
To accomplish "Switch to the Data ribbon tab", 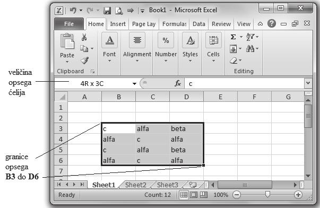I will pos(199,24).
